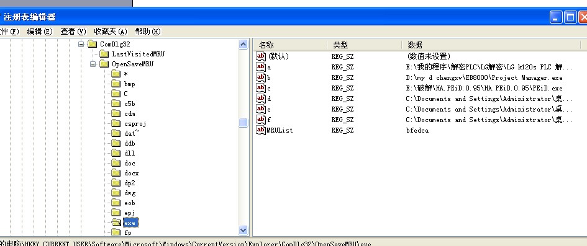The width and height of the screenshot is (587, 246).
Task: Click REG_SZ type of MRUList row
Action: (342, 130)
